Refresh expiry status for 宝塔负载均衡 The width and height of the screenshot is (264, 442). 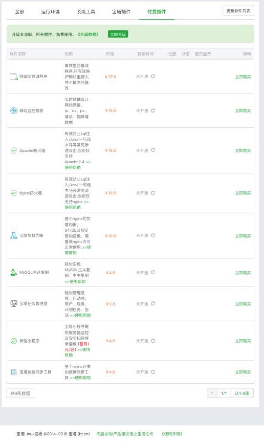click(153, 235)
